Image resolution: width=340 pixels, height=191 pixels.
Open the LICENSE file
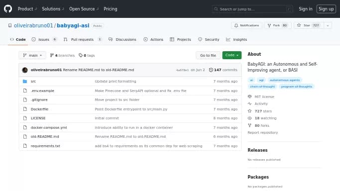click(x=38, y=118)
